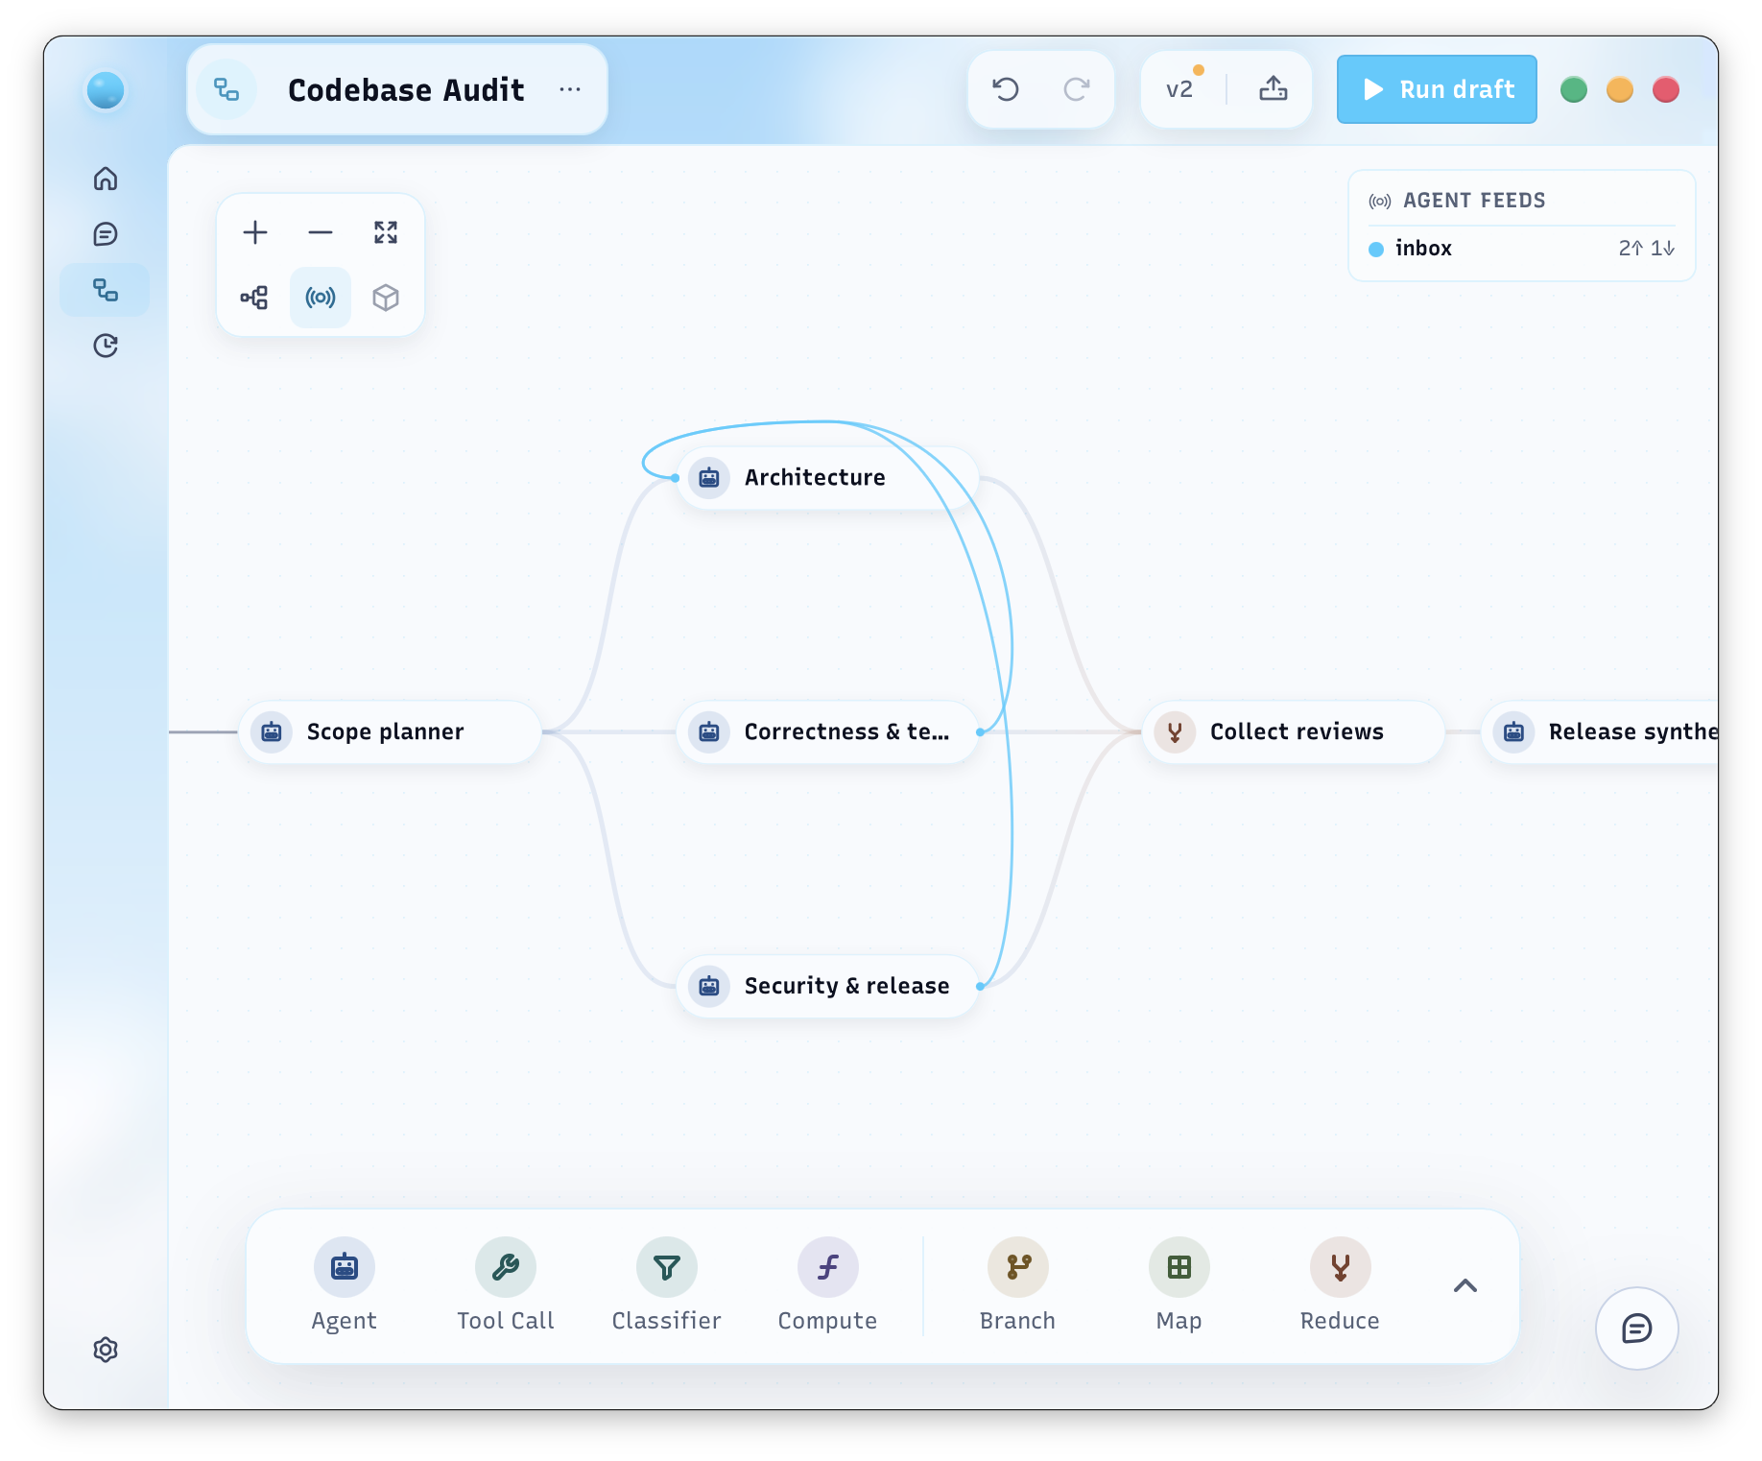The image size is (1762, 1461).
Task: Select the Release synthe node
Action: pyautogui.click(x=1600, y=731)
